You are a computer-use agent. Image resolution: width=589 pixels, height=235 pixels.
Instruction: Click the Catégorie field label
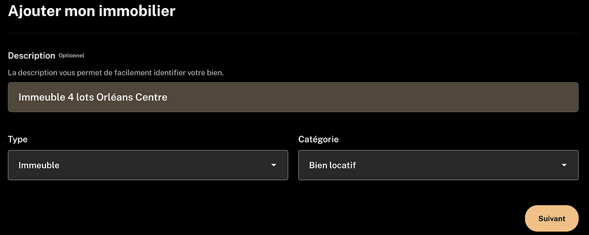(318, 140)
